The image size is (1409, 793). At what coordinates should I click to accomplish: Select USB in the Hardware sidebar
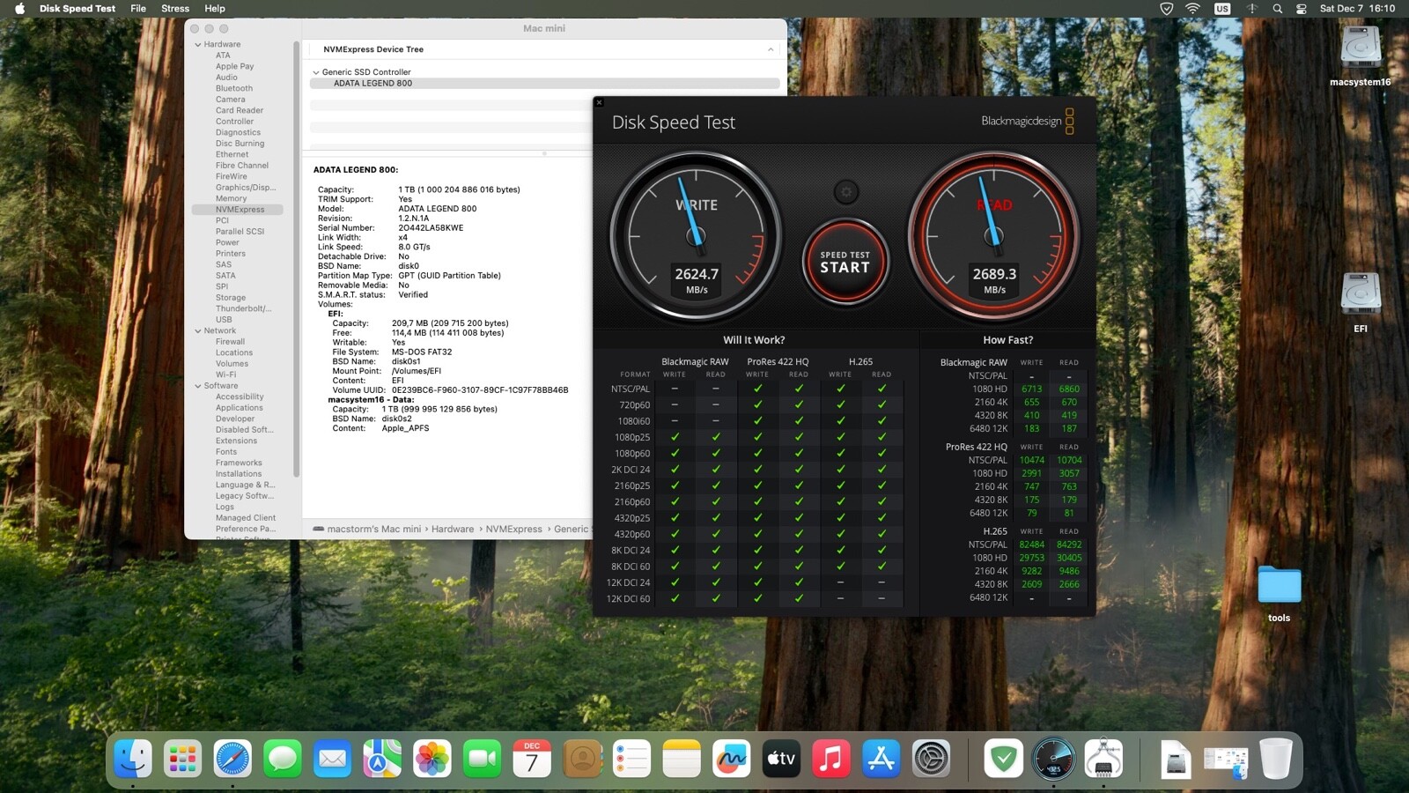[x=224, y=320]
